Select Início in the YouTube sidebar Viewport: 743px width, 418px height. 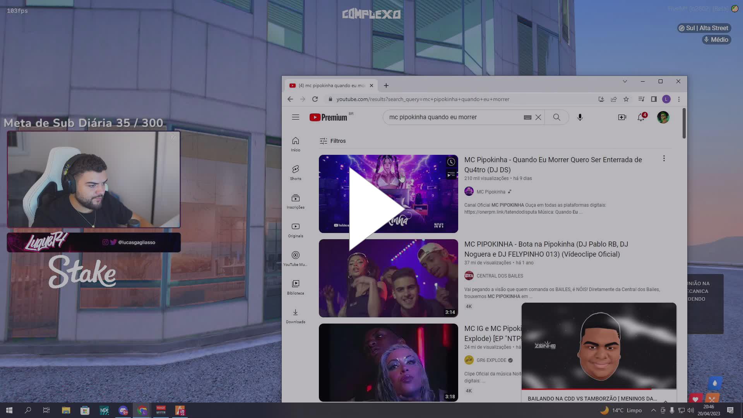(295, 143)
